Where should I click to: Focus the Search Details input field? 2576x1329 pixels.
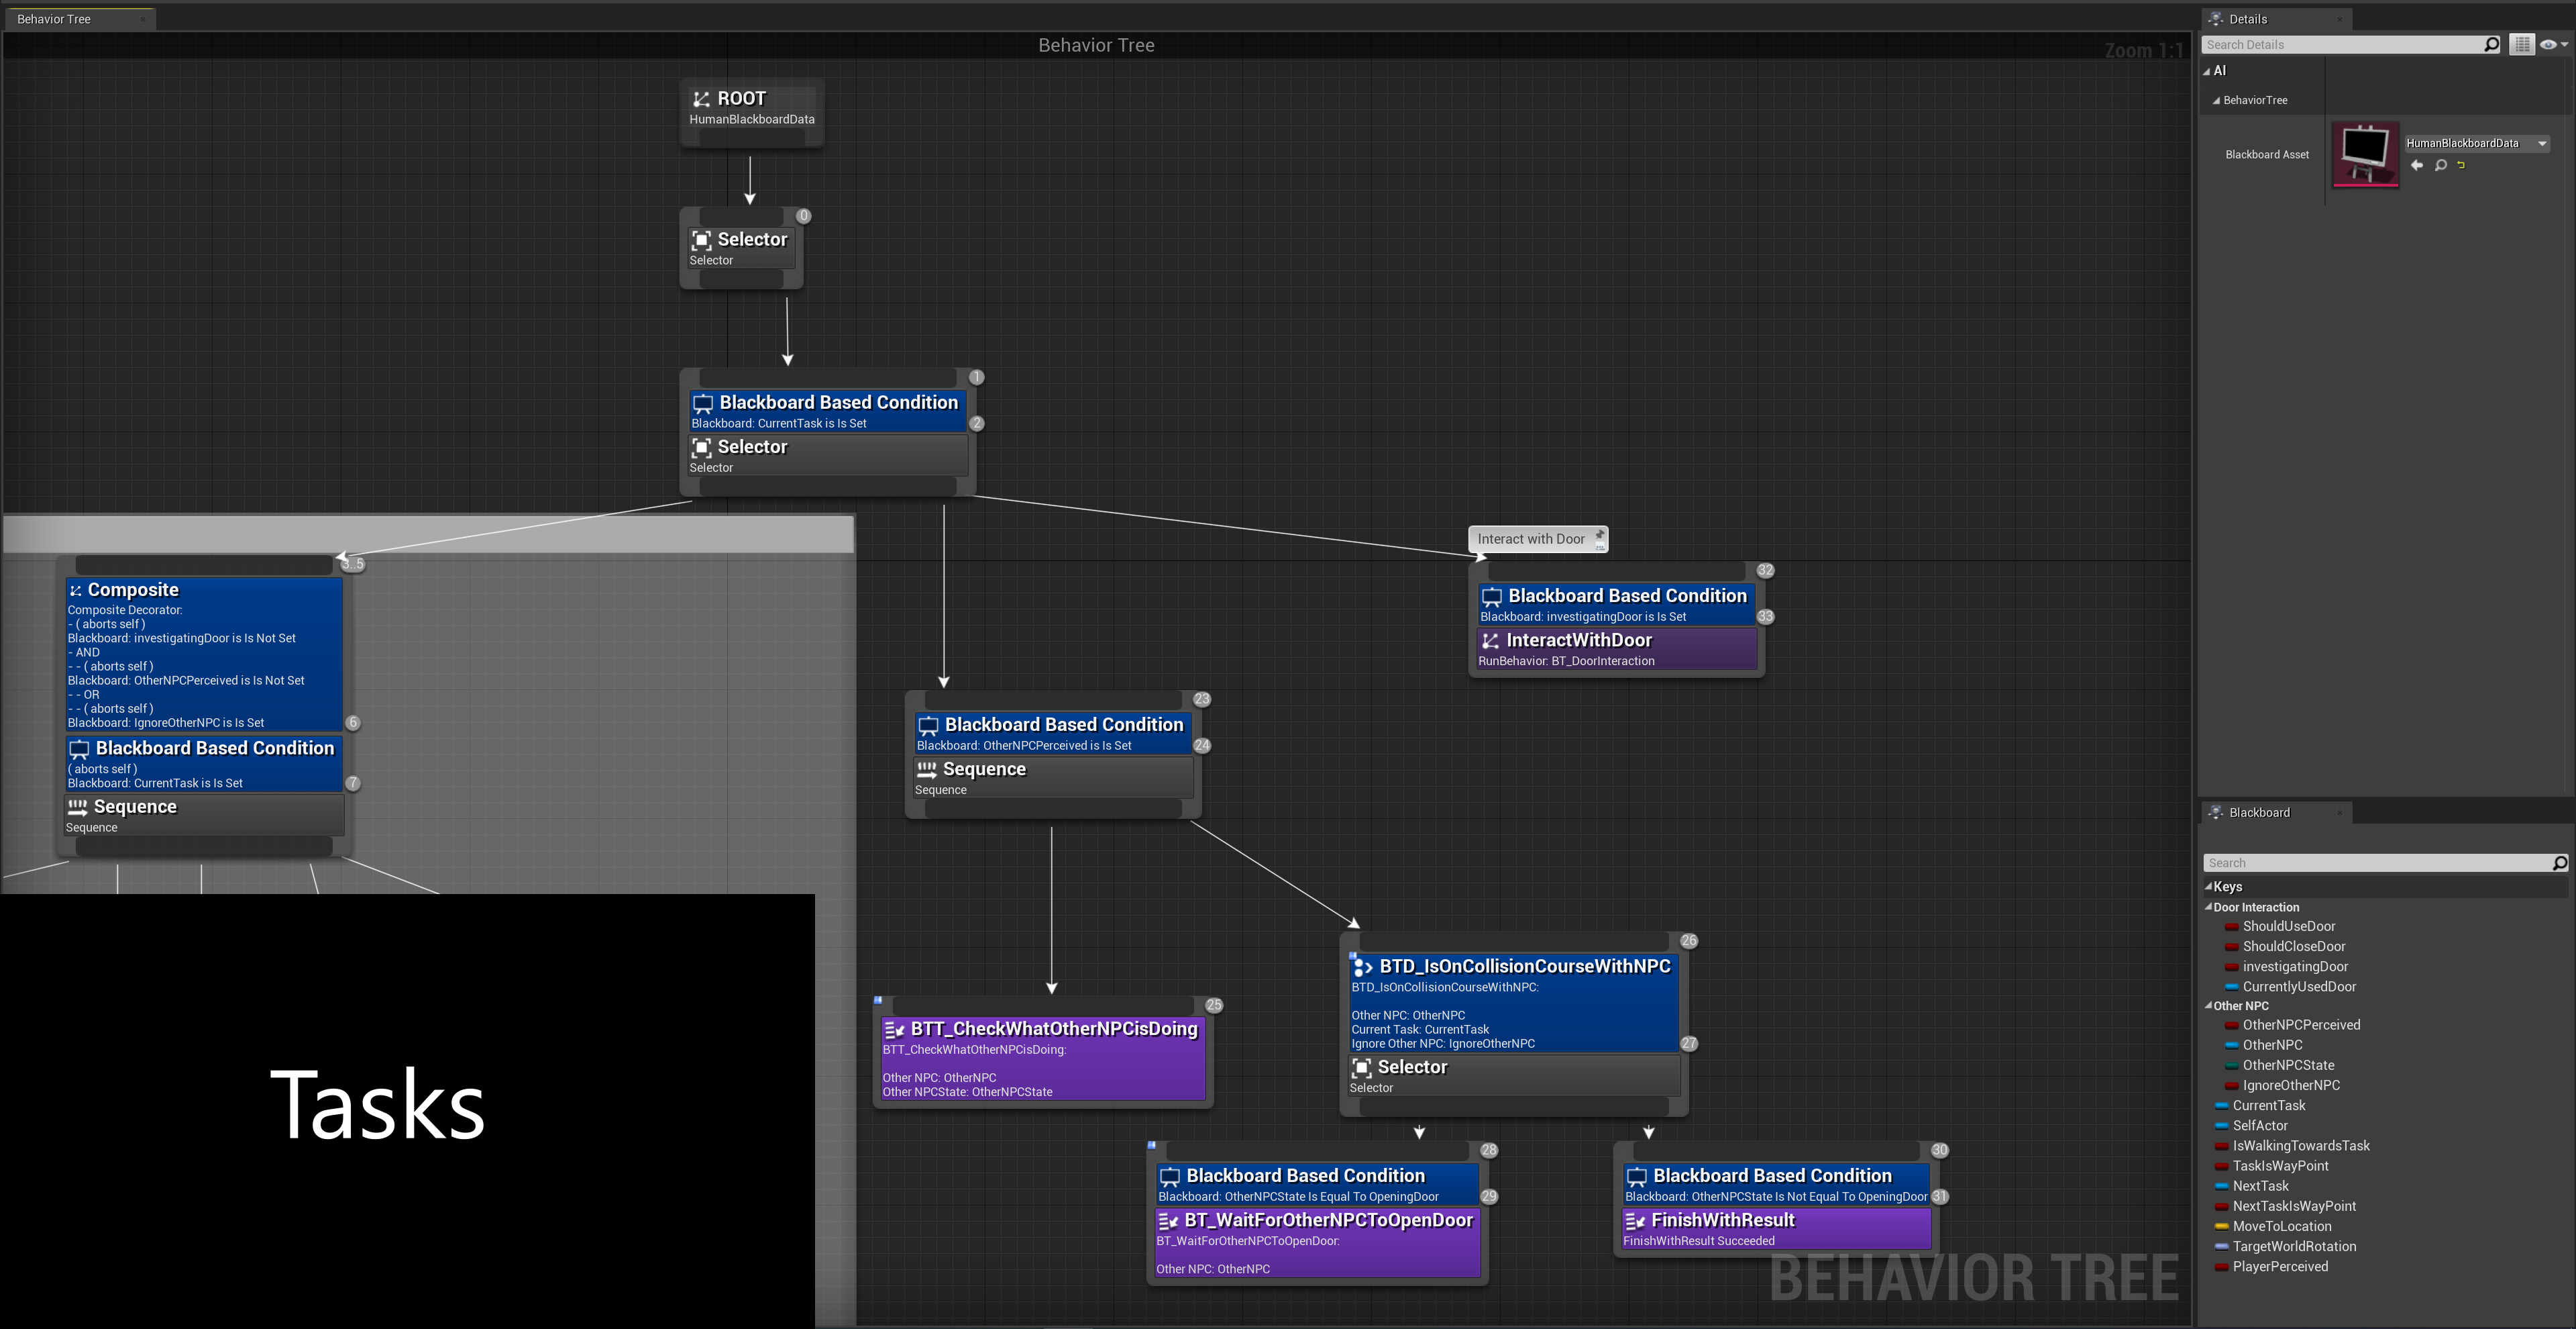pyautogui.click(x=2340, y=44)
